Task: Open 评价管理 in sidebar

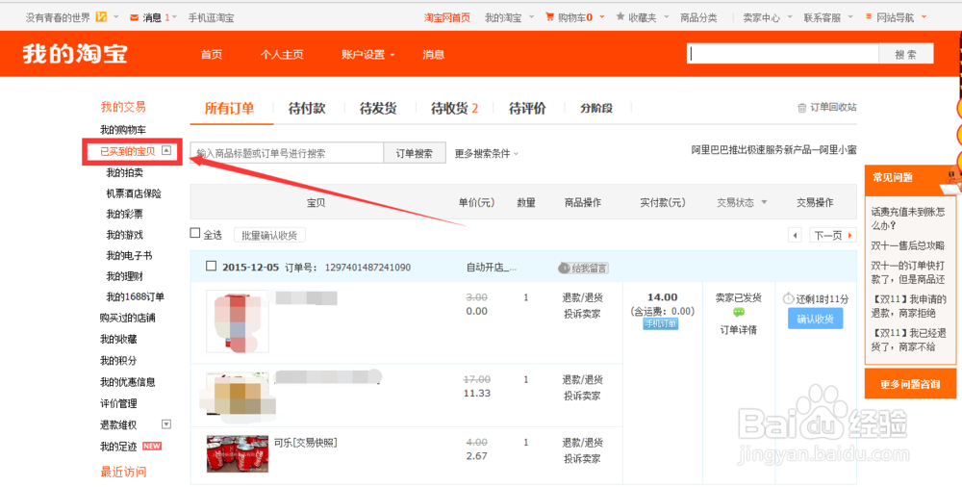Action: 118,403
